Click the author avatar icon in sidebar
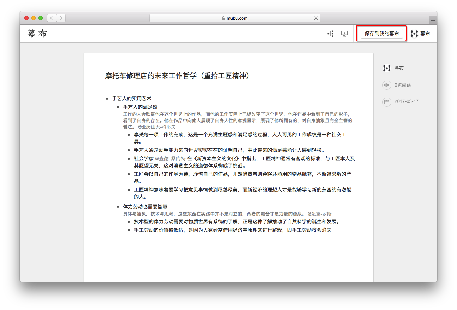The height and width of the screenshot is (310, 457). coord(387,68)
